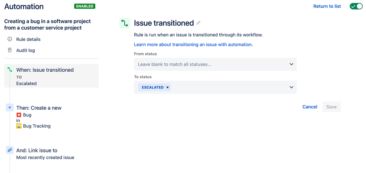Open Learn more about transitioning an issue link

(x=193, y=45)
